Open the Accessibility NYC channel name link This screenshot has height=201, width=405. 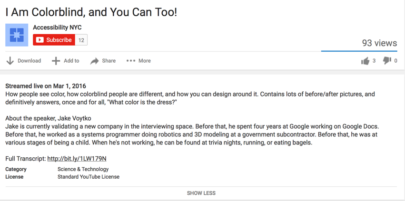pyautogui.click(x=57, y=28)
